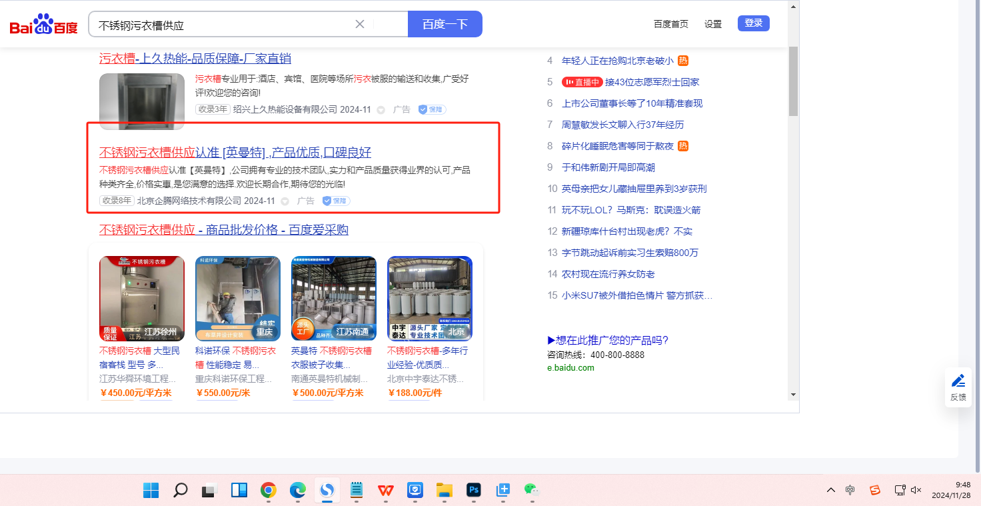981x506 pixels.
Task: Click the Sogou input method tray icon
Action: (875, 490)
